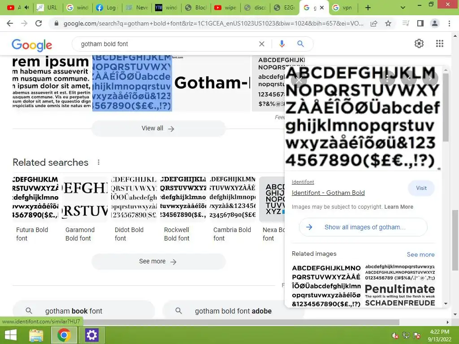Go to Google home via logo

[x=32, y=45]
